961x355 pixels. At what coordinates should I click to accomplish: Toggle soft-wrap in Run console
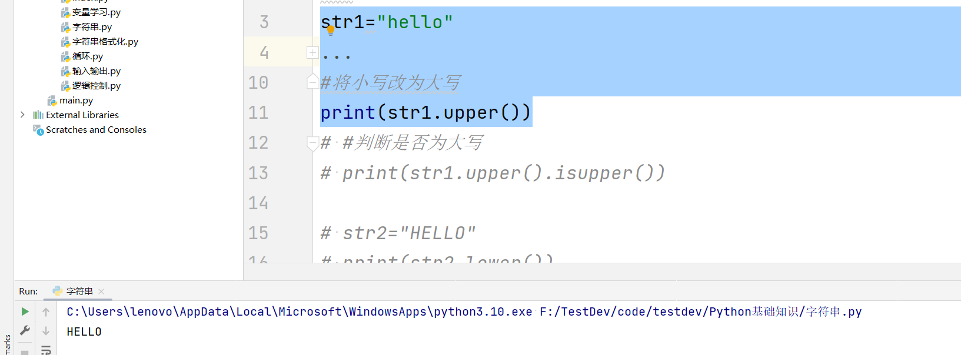46,350
